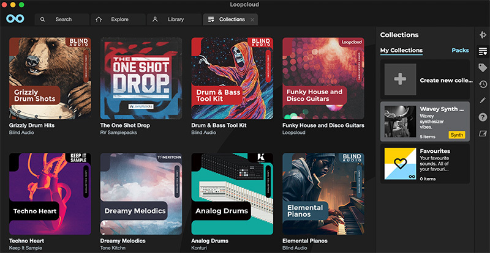The width and height of the screenshot is (490, 253).
Task: Open the collections icon in right sidebar
Action: click(483, 51)
